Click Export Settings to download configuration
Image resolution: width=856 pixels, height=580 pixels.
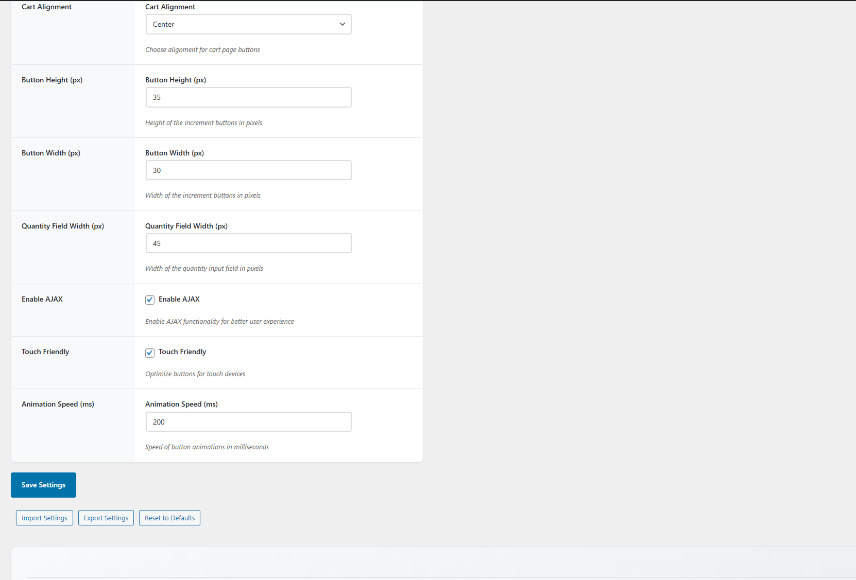[106, 518]
